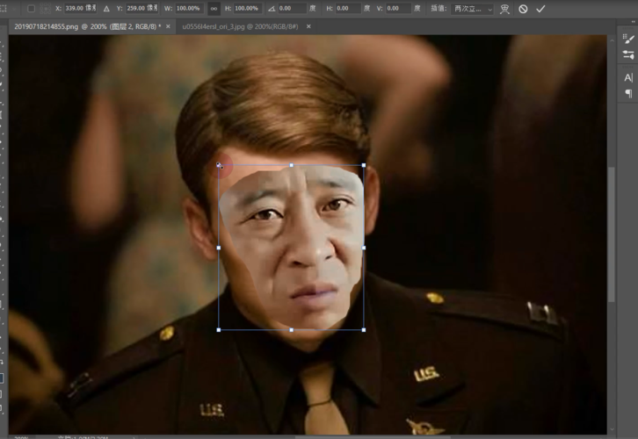Click the bottom-right transform handle
The height and width of the screenshot is (439, 638).
[363, 330]
